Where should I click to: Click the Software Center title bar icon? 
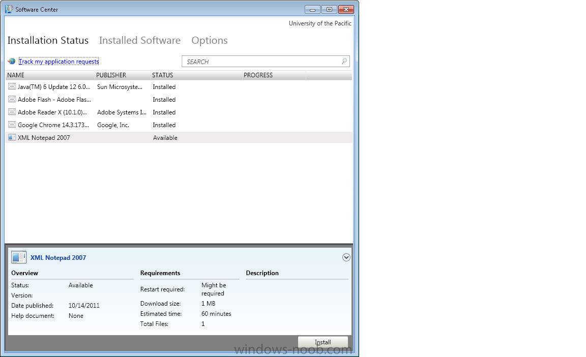(9, 9)
